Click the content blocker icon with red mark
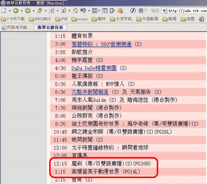 120,11
